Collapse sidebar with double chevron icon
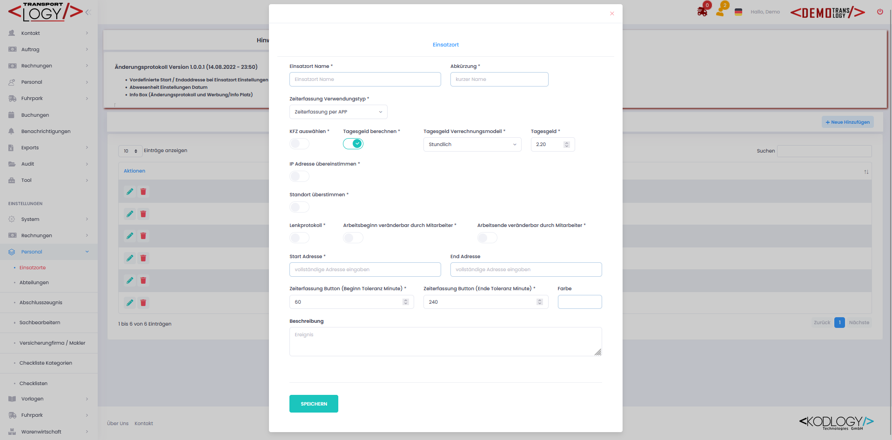Image resolution: width=892 pixels, height=440 pixels. (88, 12)
